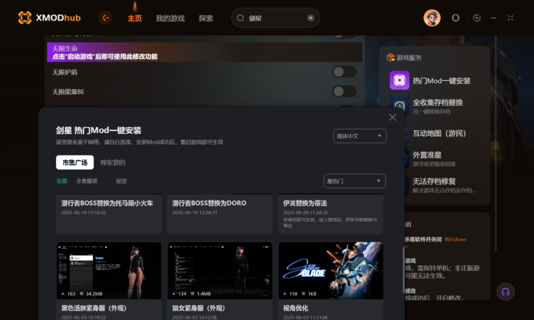The height and width of the screenshot is (320, 534).
Task: Open 热门Mod一键安装 service
Action: click(441, 81)
